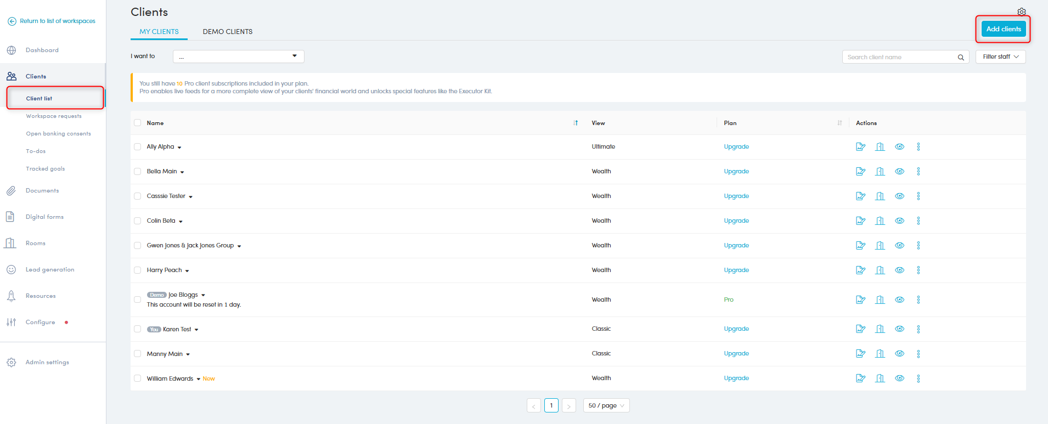The height and width of the screenshot is (424, 1048).
Task: Select all clients with the header checkbox
Action: coord(138,123)
